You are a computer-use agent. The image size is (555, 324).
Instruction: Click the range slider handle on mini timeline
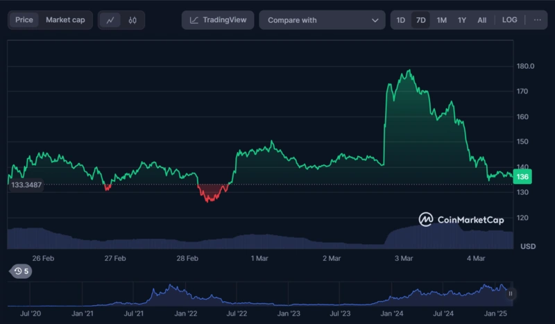(x=511, y=293)
